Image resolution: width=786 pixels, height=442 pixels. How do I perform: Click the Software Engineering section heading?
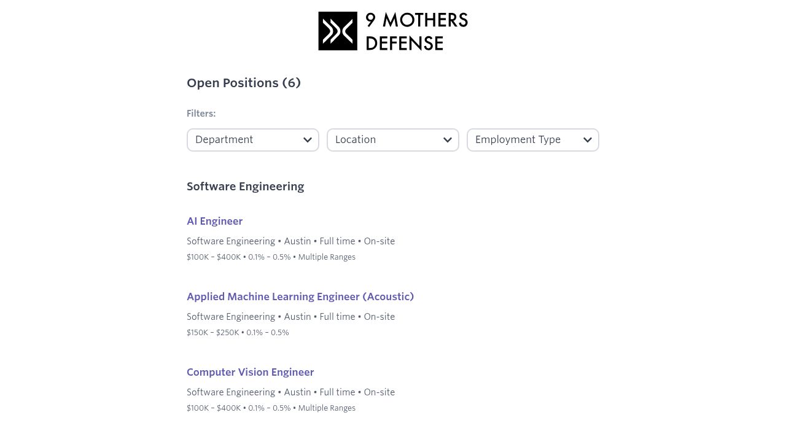245,187
